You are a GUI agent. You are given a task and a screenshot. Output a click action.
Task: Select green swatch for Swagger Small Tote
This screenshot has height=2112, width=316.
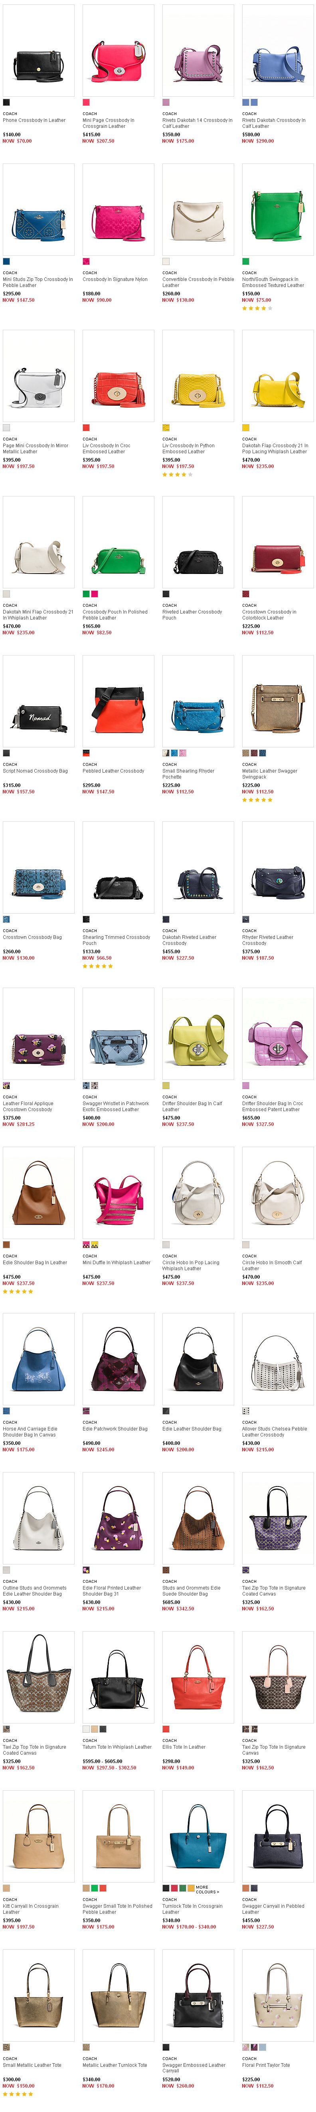pos(95,1889)
